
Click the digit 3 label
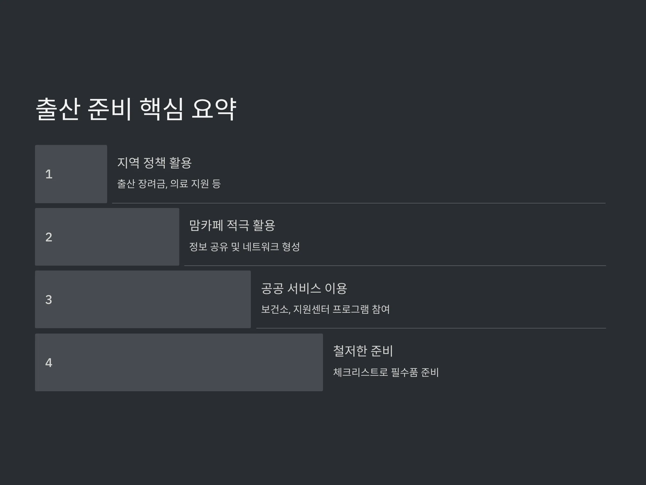click(49, 300)
